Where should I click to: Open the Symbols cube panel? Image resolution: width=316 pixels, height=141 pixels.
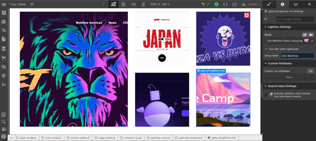[x=4, y=21]
